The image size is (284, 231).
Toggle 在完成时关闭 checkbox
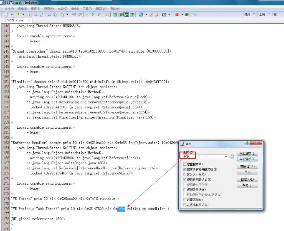click(x=185, y=205)
